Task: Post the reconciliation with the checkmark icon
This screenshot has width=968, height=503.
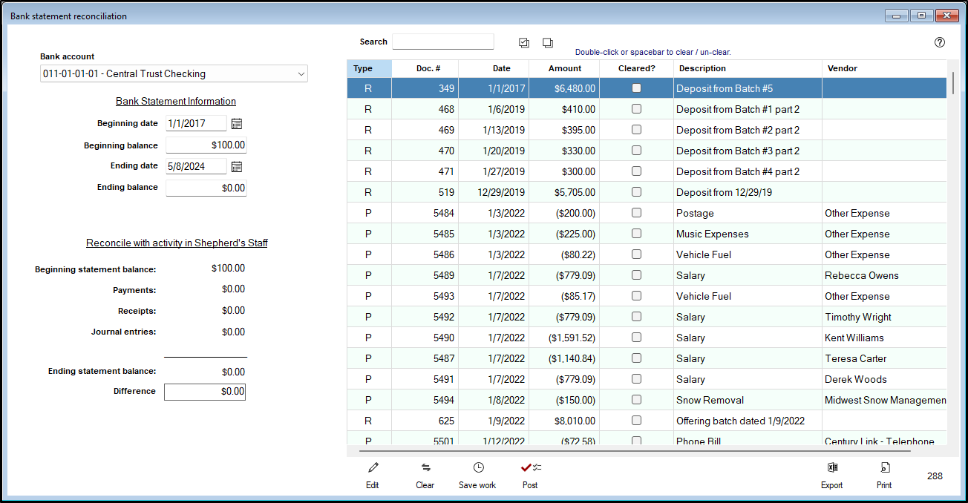Action: [x=530, y=468]
